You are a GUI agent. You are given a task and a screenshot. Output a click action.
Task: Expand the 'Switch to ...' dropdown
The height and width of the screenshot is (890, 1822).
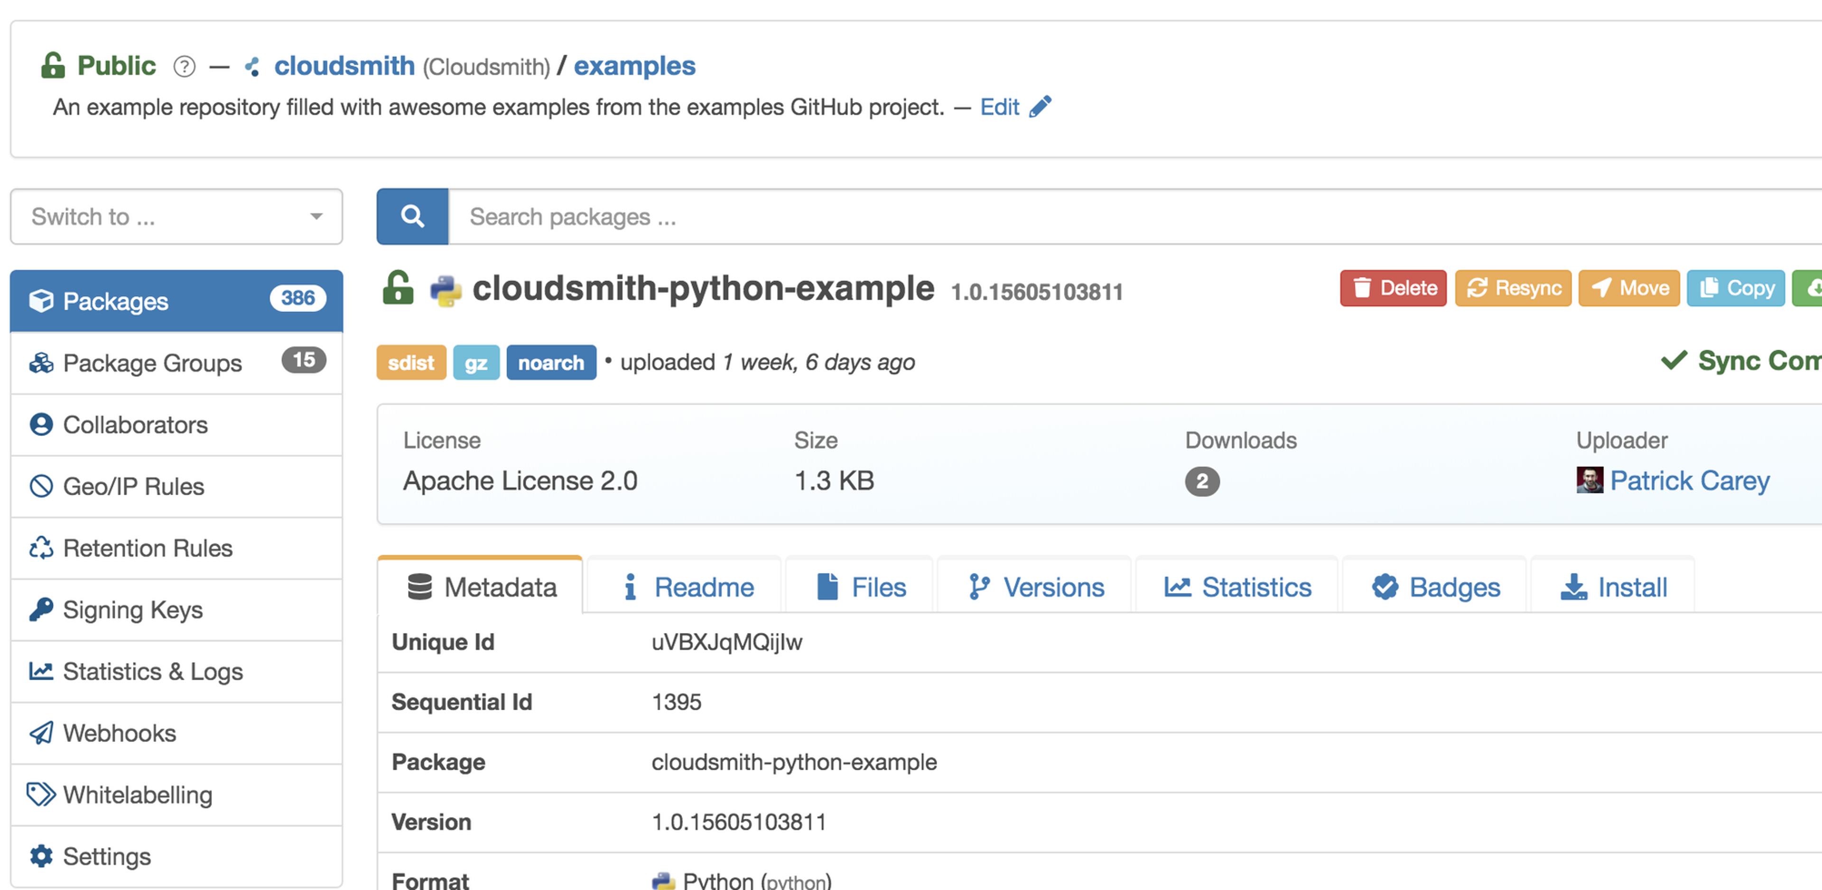176,216
